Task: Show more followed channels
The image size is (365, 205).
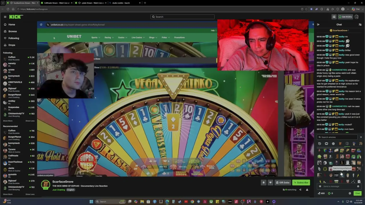Action: click(8, 121)
